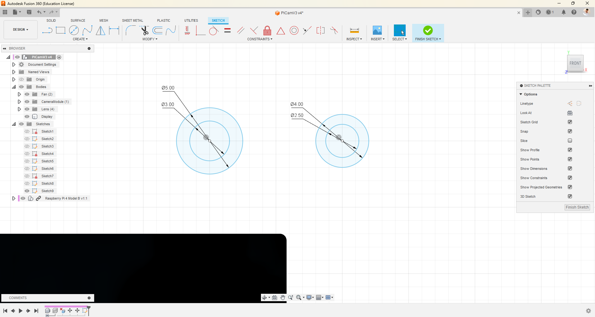Click the Ø5.00 diameter dimension
The width and height of the screenshot is (595, 317).
168,88
